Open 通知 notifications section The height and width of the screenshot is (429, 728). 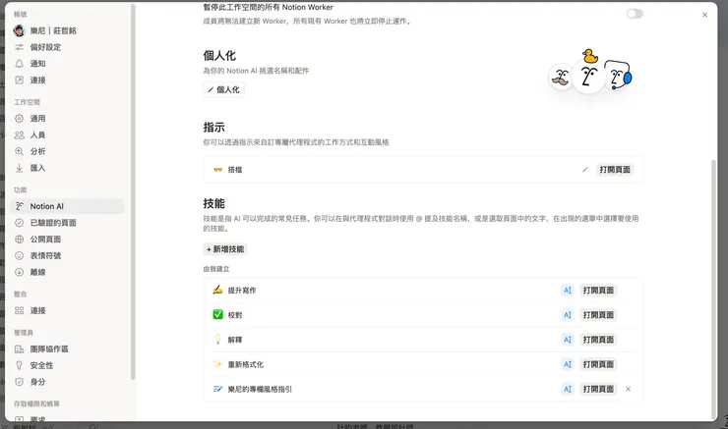tap(67, 64)
